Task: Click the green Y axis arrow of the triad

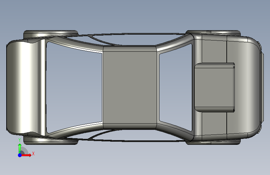Action: [x=20, y=149]
